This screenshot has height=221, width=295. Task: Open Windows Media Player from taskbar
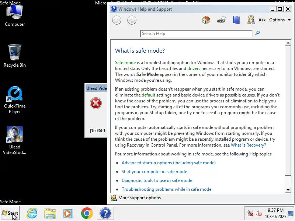click(68, 214)
